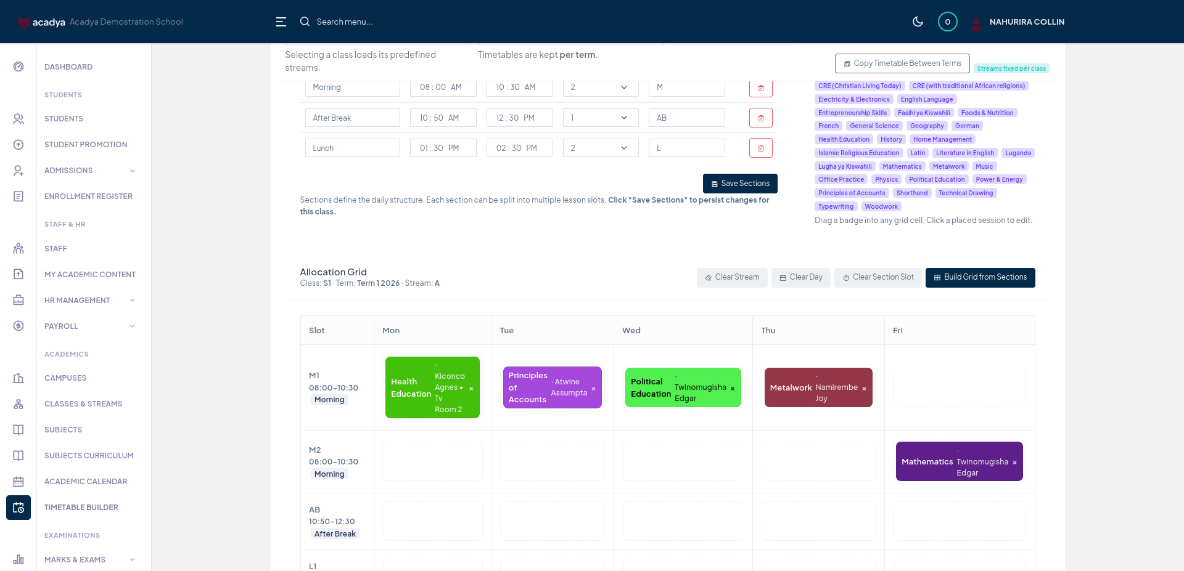
Task: Click Build Grid from Sections
Action: (980, 277)
